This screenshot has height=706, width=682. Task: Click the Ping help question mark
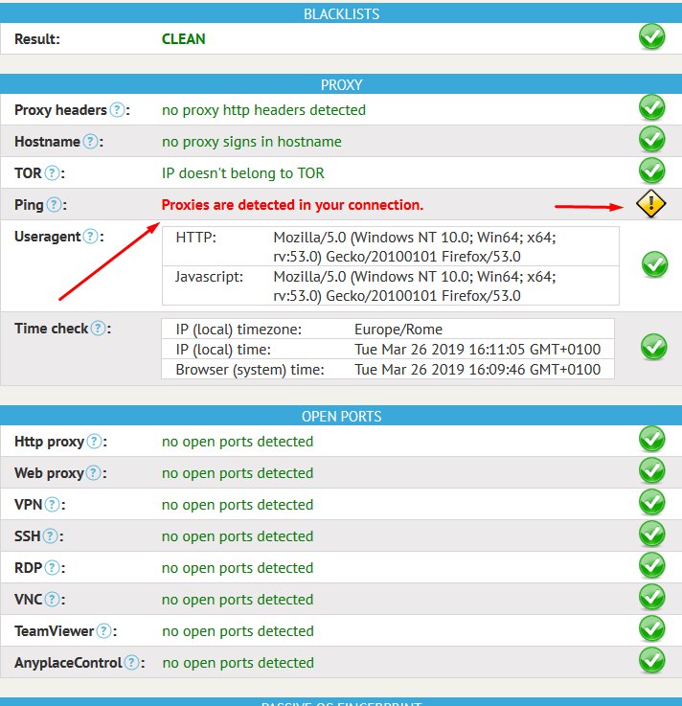(55, 205)
